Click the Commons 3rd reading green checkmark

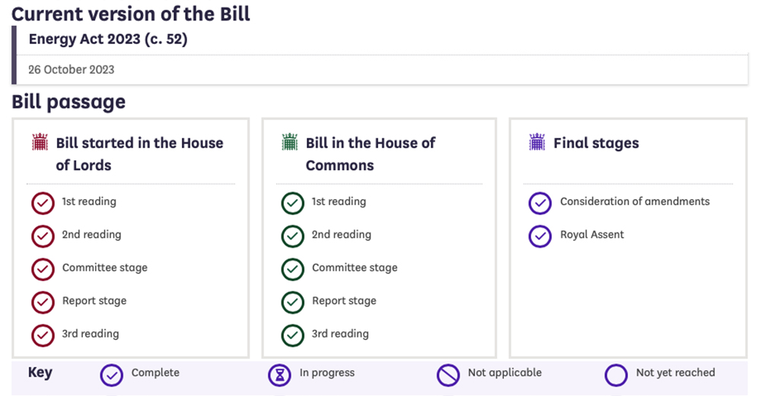pos(293,336)
